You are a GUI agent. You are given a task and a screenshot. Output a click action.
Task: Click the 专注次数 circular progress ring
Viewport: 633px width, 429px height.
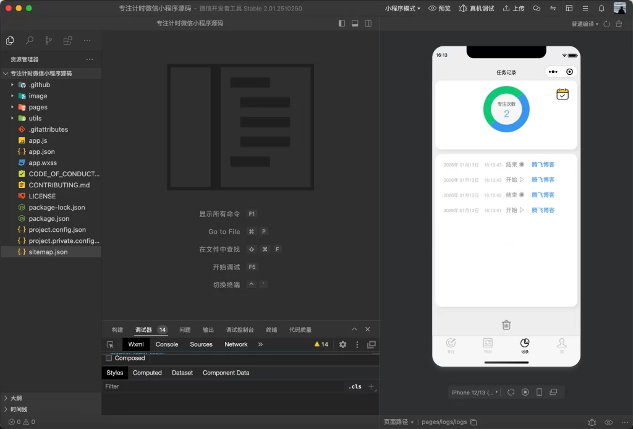pos(506,109)
